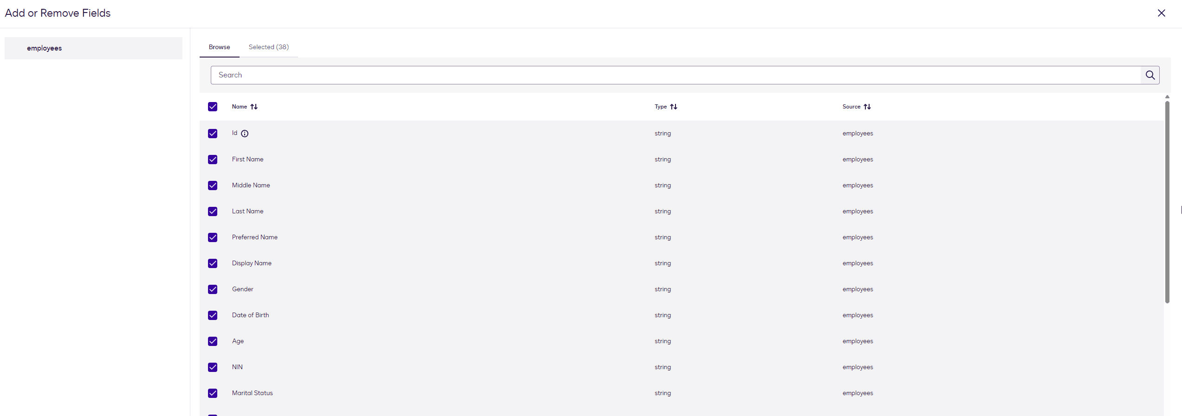Viewport: 1182px width, 416px height.
Task: Click into the Search input field
Action: tap(673, 75)
